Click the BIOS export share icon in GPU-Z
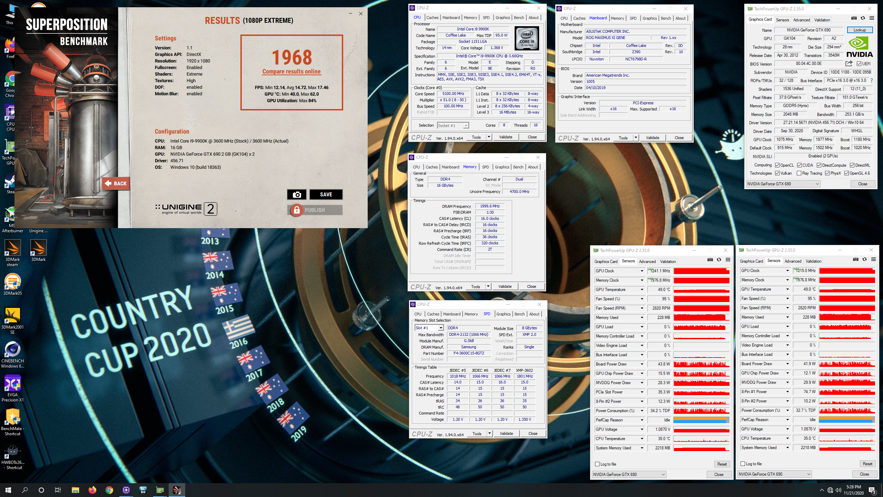 tap(849, 64)
